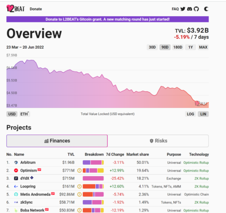Click the Optimism project logo icon
The width and height of the screenshot is (226, 213).
click(16, 171)
